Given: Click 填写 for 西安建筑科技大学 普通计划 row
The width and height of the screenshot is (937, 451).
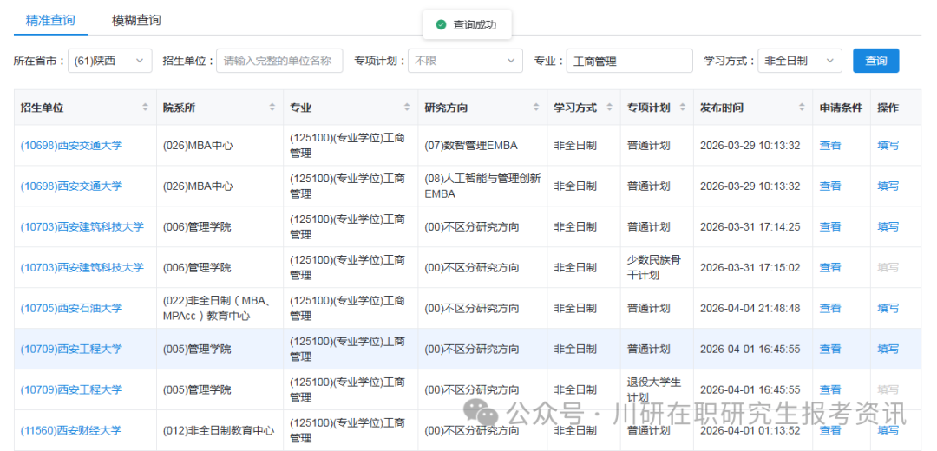Looking at the screenshot, I should (x=888, y=227).
